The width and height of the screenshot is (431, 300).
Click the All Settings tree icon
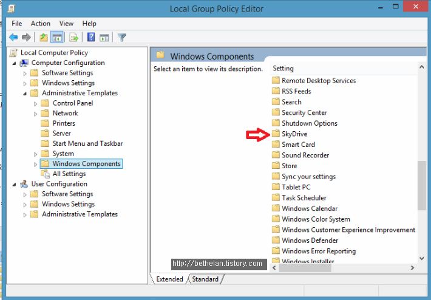[45, 174]
